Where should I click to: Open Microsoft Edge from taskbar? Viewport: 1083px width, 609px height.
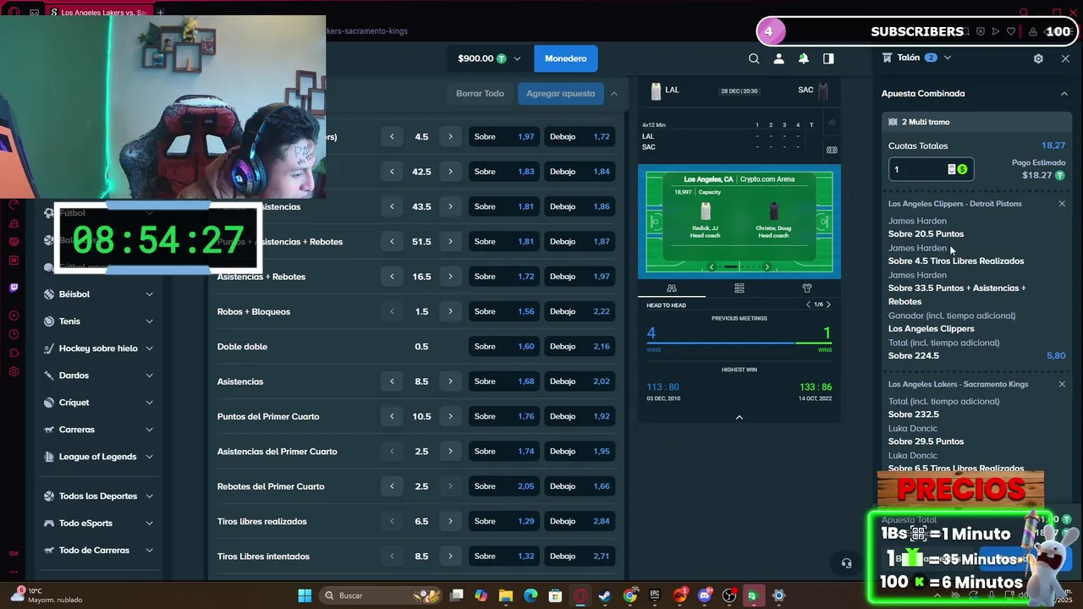tap(531, 595)
